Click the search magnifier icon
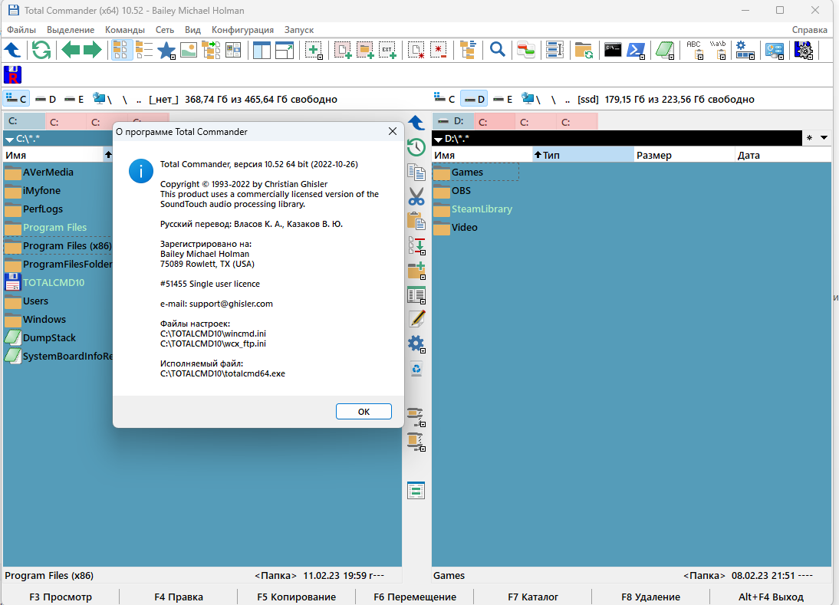Viewport: 839px width, 605px height. 498,51
